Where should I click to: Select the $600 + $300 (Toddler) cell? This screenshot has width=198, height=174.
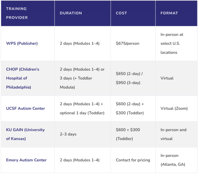(x=133, y=134)
